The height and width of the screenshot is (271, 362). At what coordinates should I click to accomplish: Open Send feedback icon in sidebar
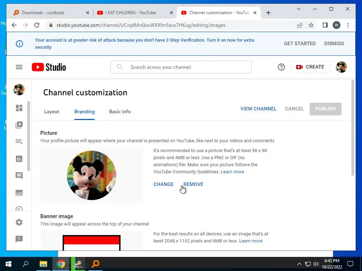[19, 239]
